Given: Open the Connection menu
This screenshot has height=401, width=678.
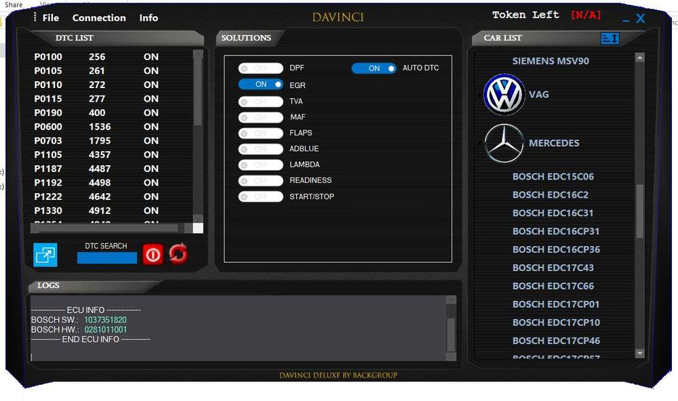Looking at the screenshot, I should (99, 18).
